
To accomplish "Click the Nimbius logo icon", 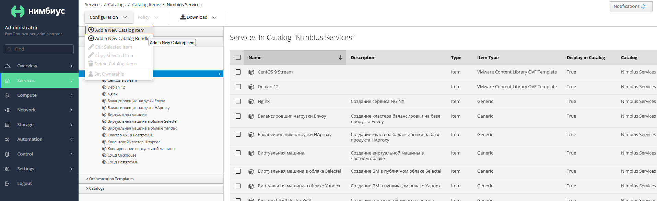I will 18,11.
